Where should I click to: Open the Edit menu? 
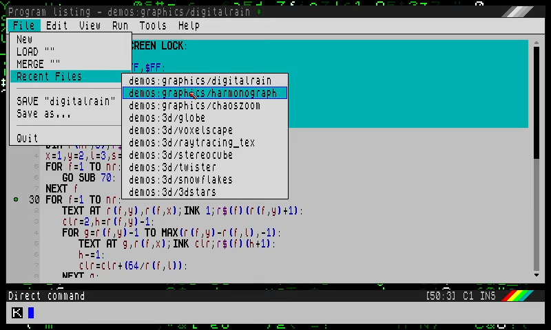point(56,25)
